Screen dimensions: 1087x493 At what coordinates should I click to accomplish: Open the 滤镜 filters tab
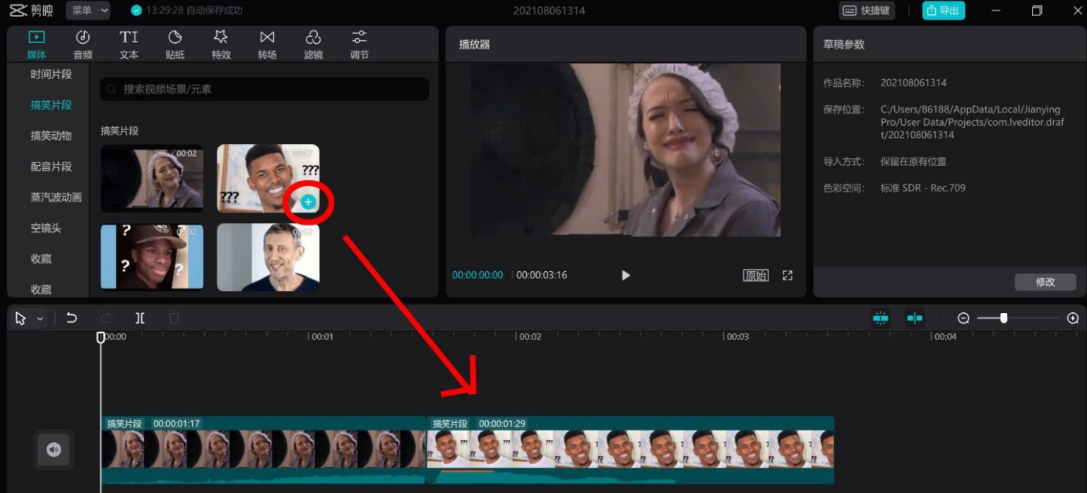click(313, 44)
